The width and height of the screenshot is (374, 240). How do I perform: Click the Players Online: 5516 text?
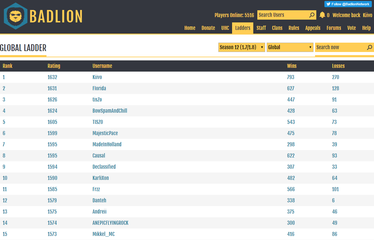[x=234, y=15]
